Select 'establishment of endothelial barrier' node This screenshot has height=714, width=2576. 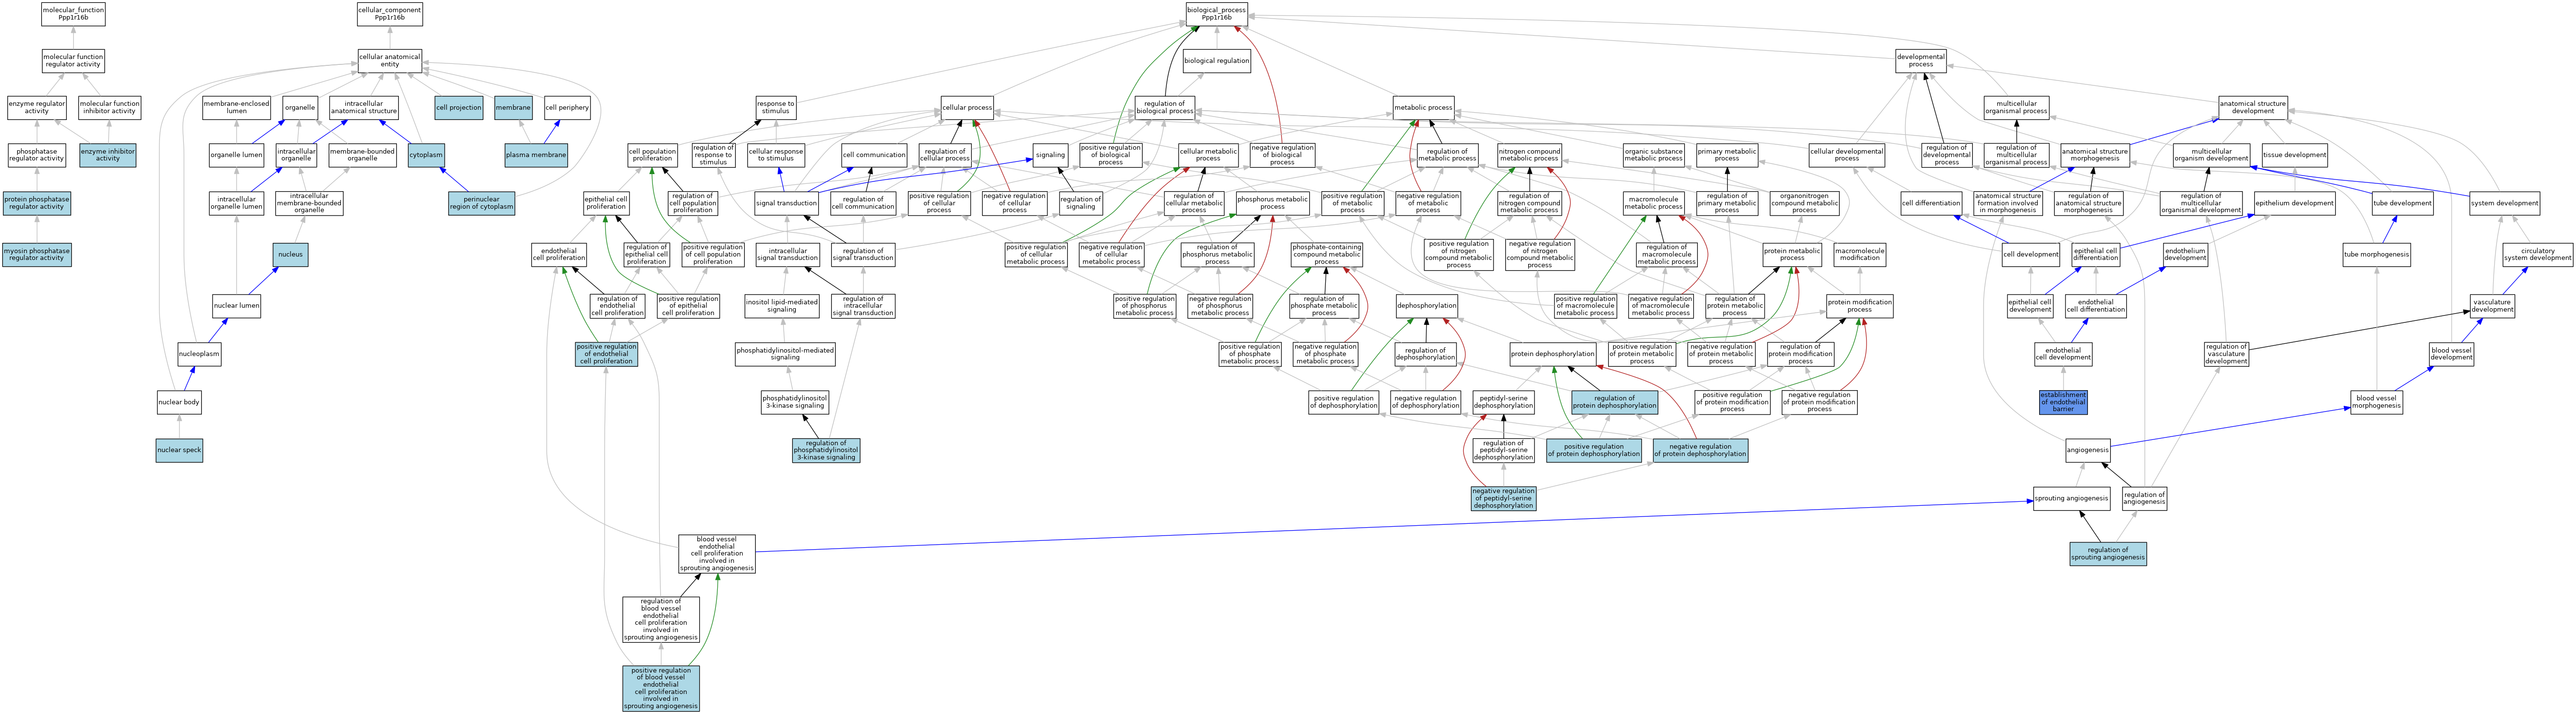coord(2063,402)
